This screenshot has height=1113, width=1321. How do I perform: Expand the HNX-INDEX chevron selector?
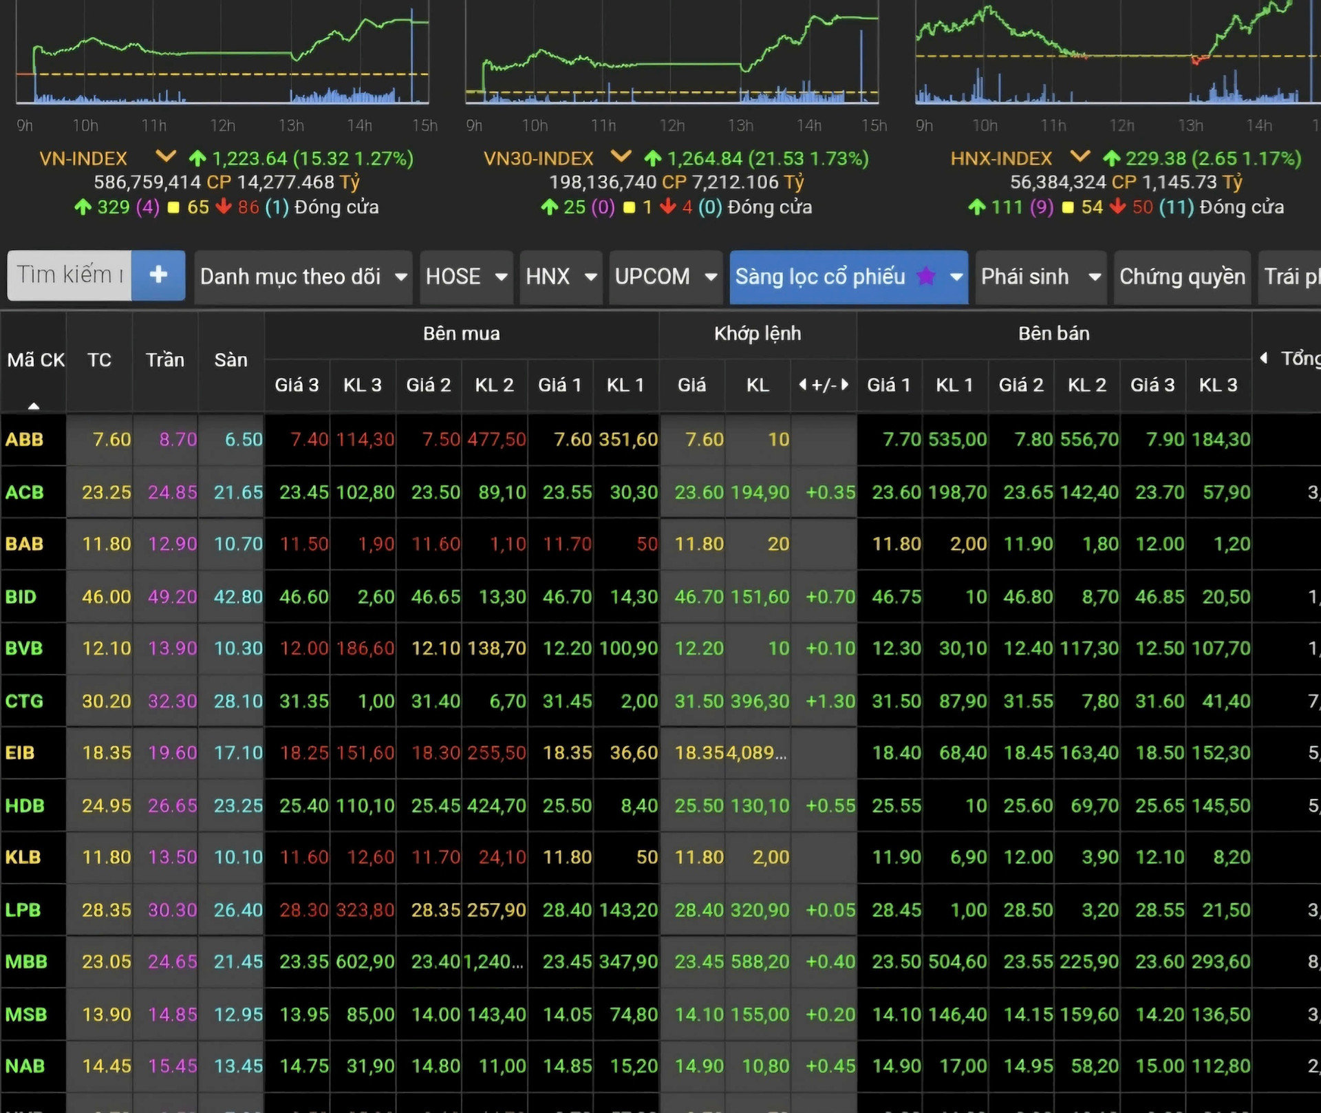tap(1080, 157)
